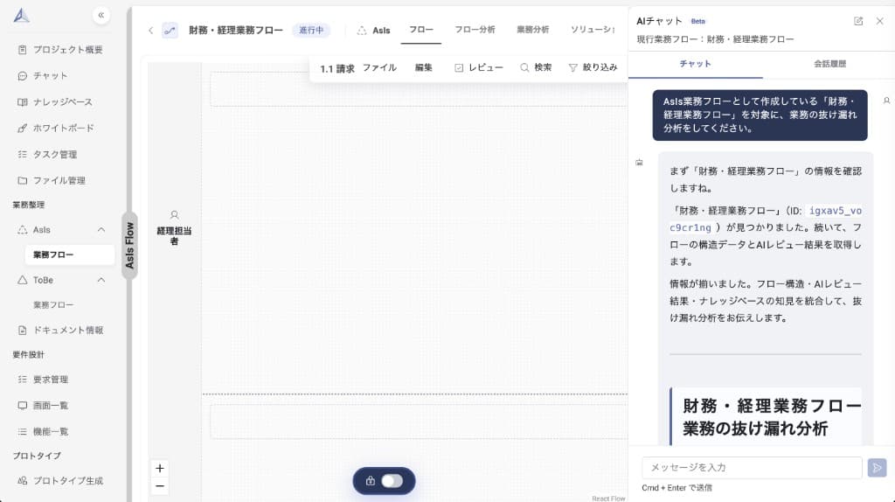Click the プロトタイプ生成 icon
The height and width of the screenshot is (502, 895).
click(22, 481)
